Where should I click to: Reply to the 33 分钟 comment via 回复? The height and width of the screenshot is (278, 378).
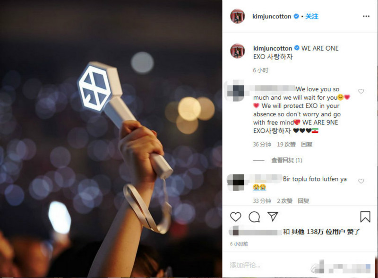(x=303, y=200)
